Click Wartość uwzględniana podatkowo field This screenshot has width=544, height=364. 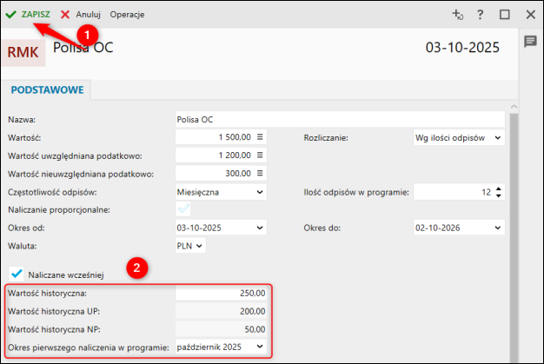tap(221, 156)
